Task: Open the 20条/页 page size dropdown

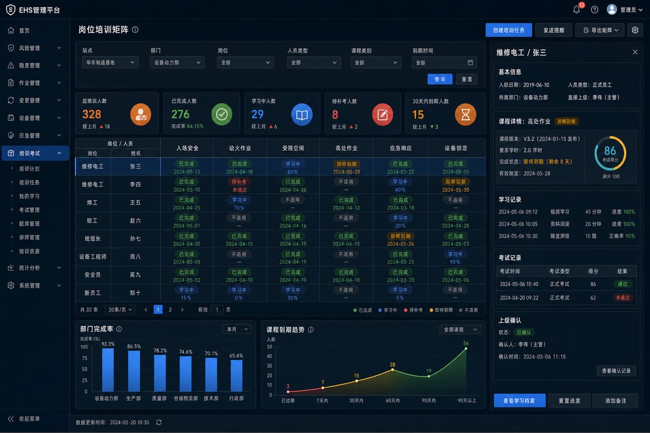Action: 120,309
